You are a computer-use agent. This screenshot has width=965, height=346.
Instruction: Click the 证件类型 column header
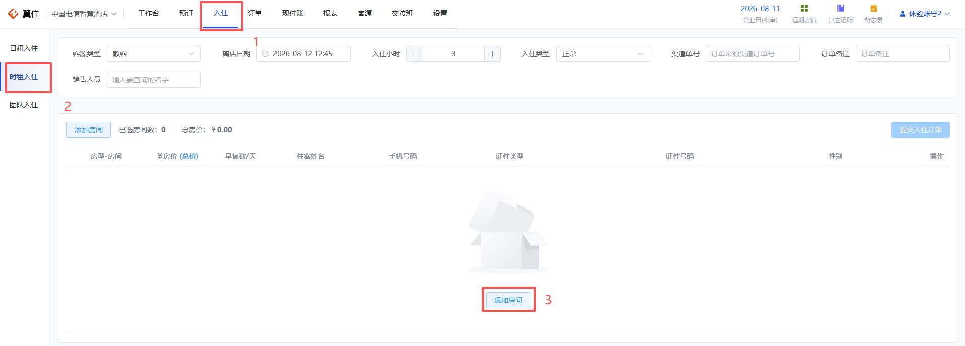[510, 156]
